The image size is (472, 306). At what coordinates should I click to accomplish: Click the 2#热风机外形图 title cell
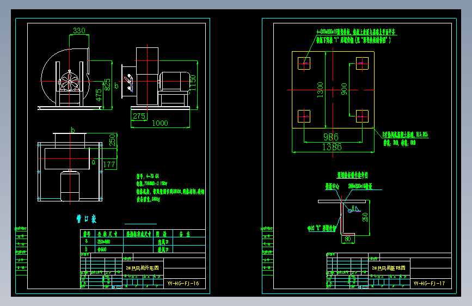point(143,268)
